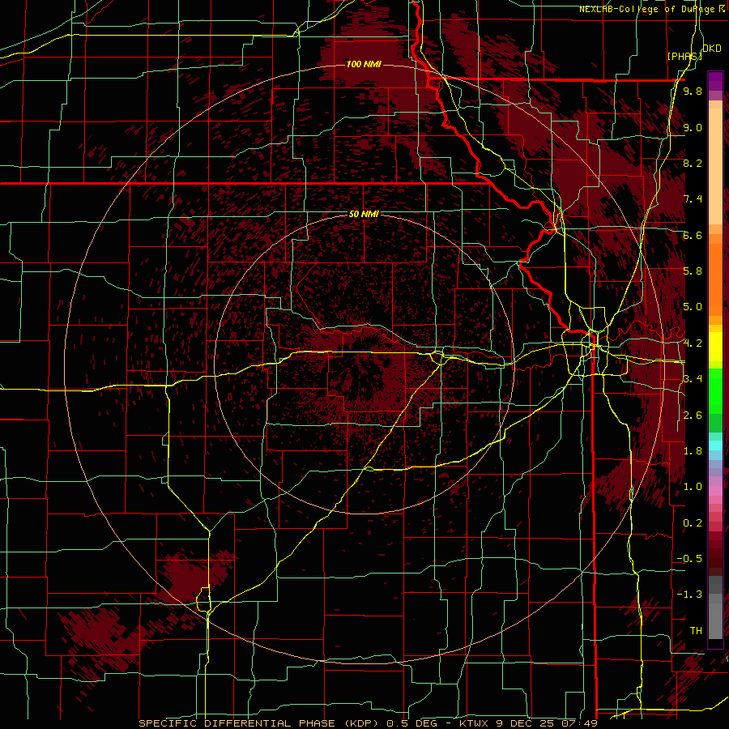The width and height of the screenshot is (729, 729).
Task: Click the 2.6 legend value
Action: [x=693, y=416]
